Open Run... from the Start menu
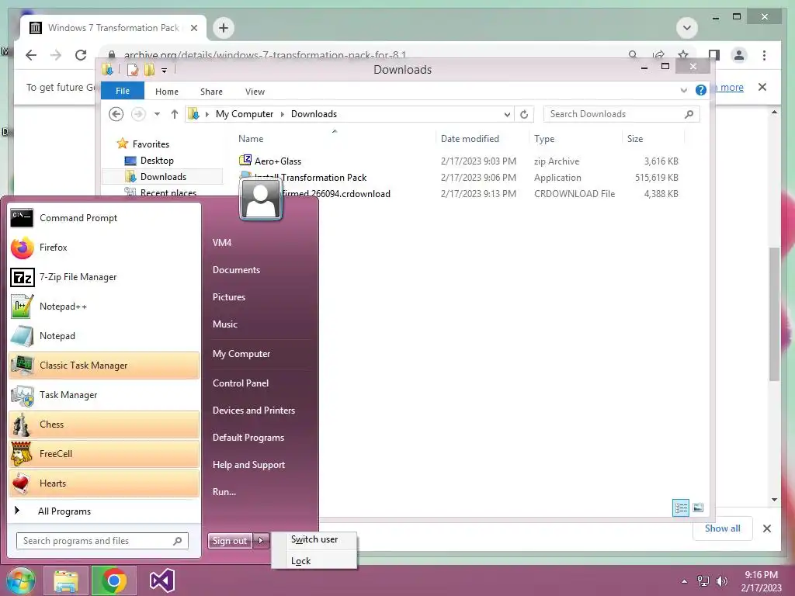The image size is (795, 596). point(224,491)
